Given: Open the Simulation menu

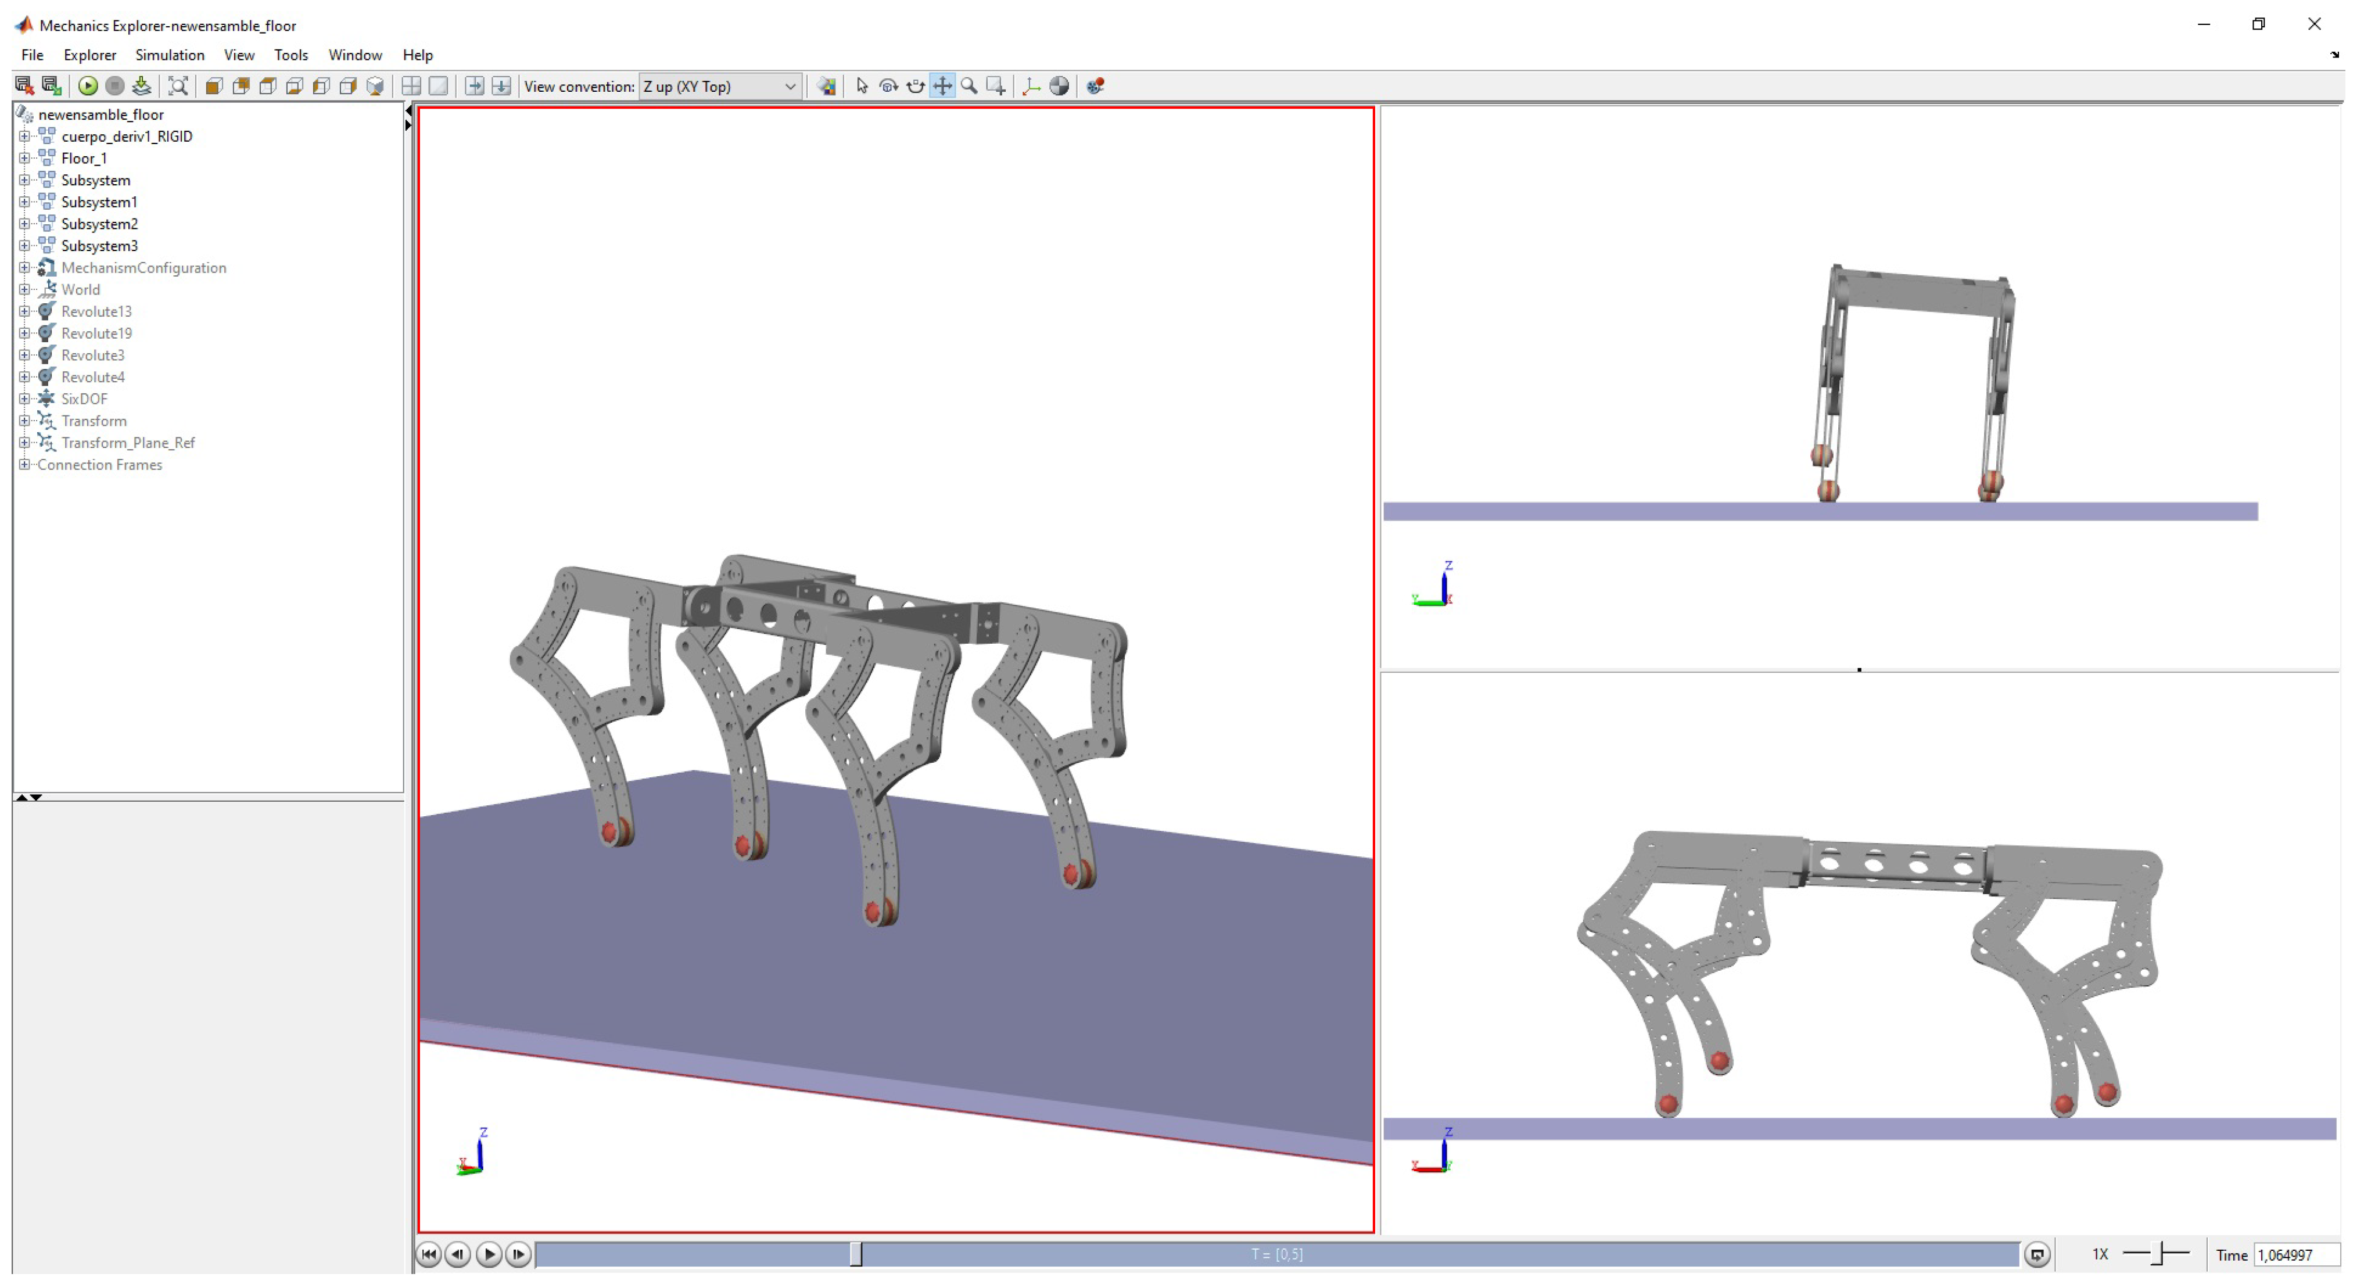Looking at the screenshot, I should coord(170,55).
